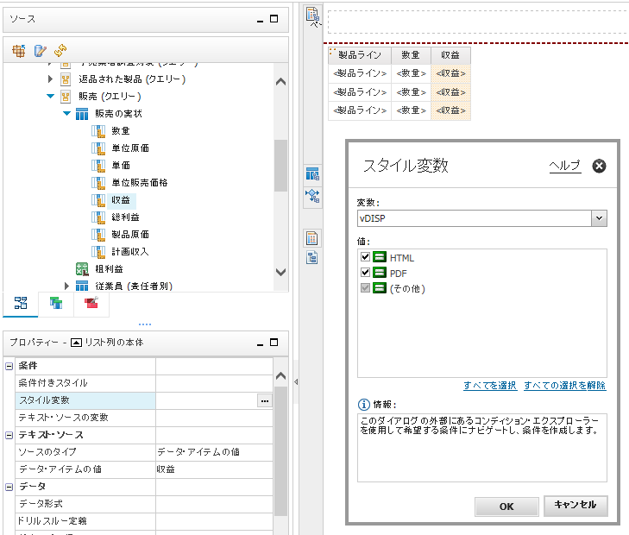
Task: Click the 収益 column header in list
Action: (450, 55)
